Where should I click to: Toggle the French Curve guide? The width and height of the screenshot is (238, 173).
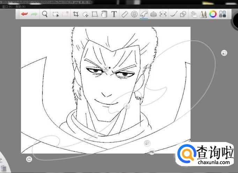[144, 14]
